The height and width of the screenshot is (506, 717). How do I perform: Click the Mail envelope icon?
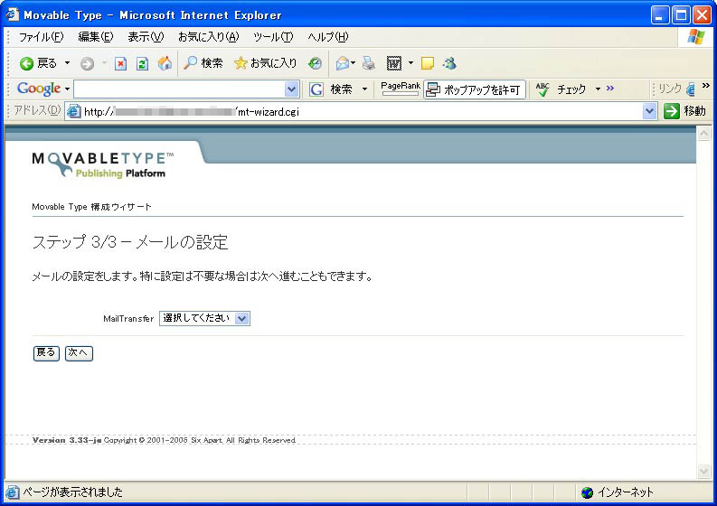(343, 63)
